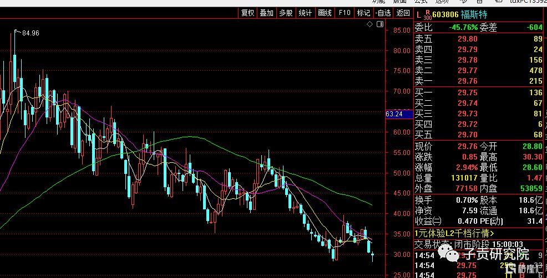547x278 pixels.
Task: Click the L level indicator icon
Action: pos(418,15)
